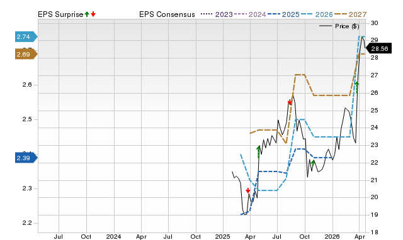Click the 27 price axis label
Viewport: 403px width, 240px height.
tap(374, 75)
